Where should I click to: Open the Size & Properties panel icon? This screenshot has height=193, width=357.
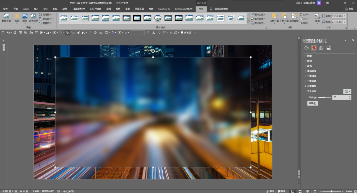click(321, 48)
